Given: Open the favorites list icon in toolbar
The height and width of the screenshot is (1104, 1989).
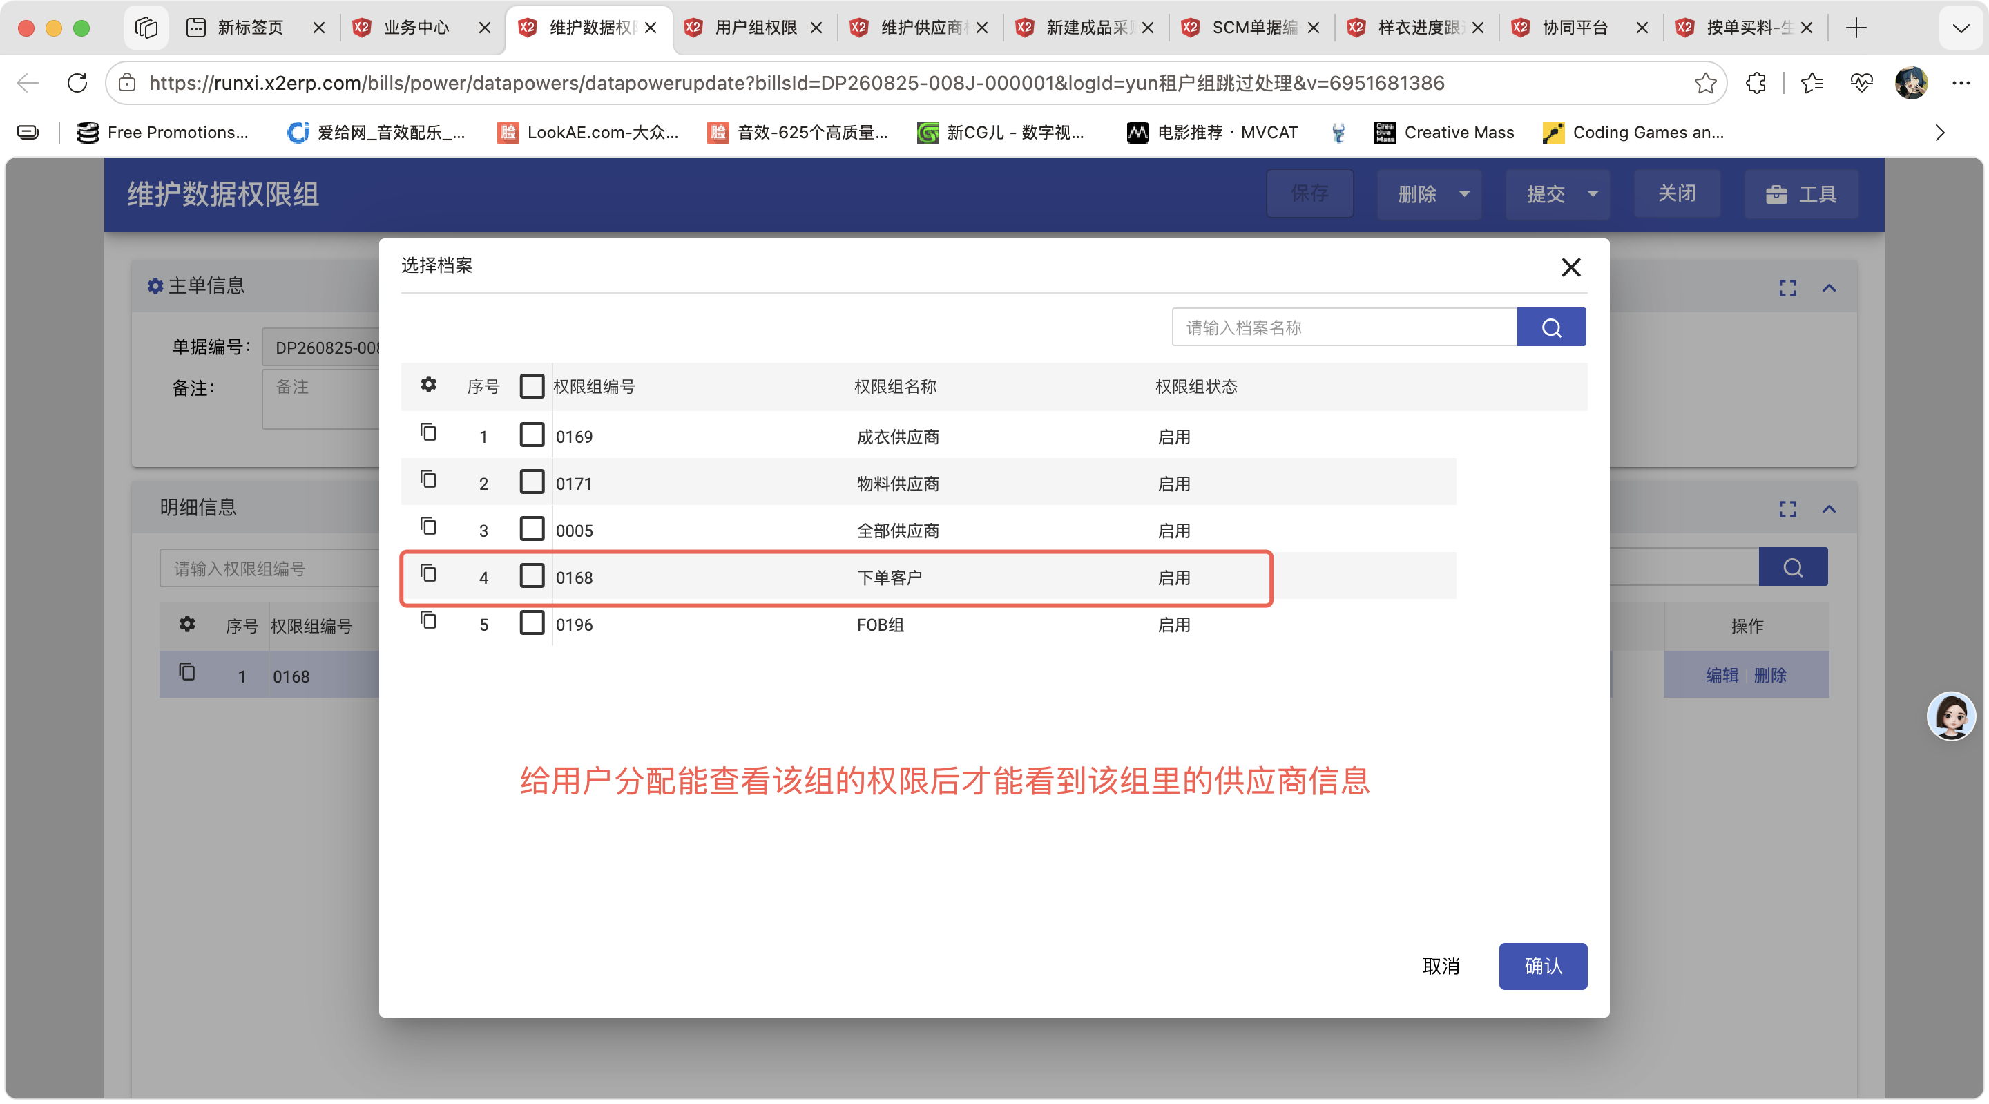Looking at the screenshot, I should (x=1812, y=83).
